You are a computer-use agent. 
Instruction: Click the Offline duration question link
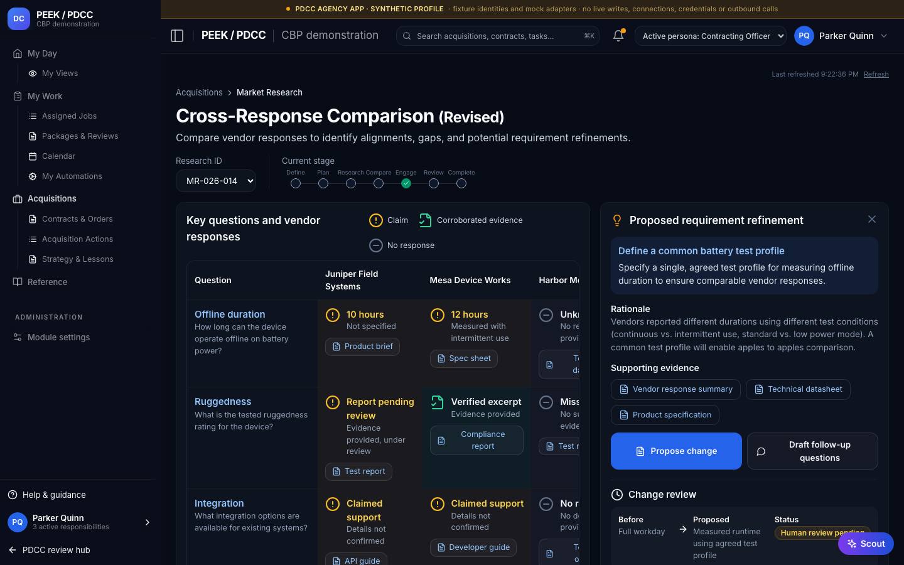(x=230, y=315)
